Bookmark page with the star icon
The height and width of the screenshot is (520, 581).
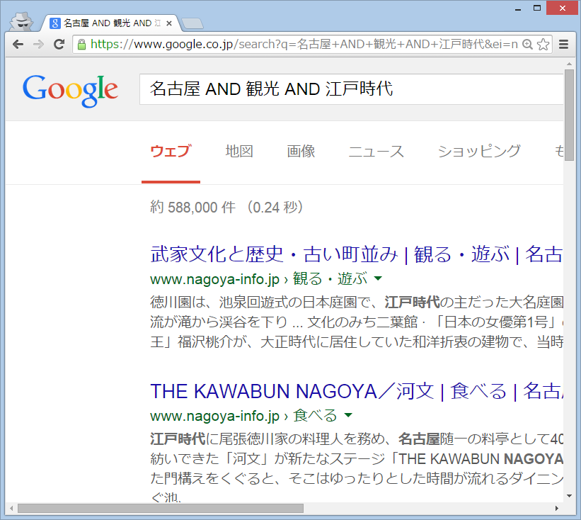pos(543,45)
